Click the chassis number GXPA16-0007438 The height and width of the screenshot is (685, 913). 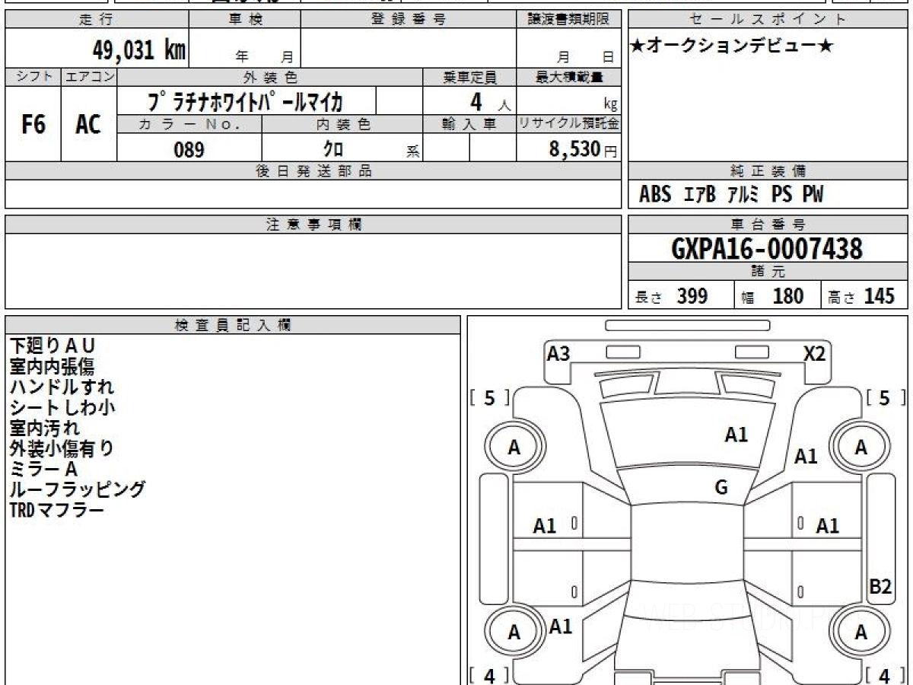coord(767,249)
